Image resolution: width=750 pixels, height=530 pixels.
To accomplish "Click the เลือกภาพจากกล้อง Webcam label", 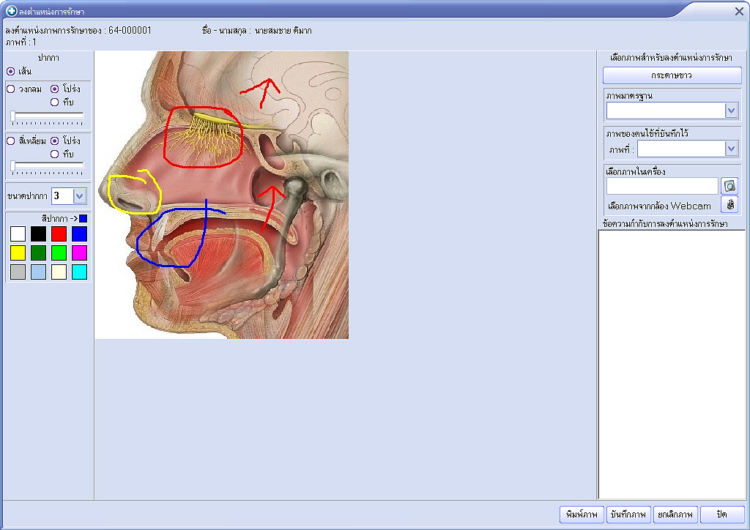I will tap(659, 206).
